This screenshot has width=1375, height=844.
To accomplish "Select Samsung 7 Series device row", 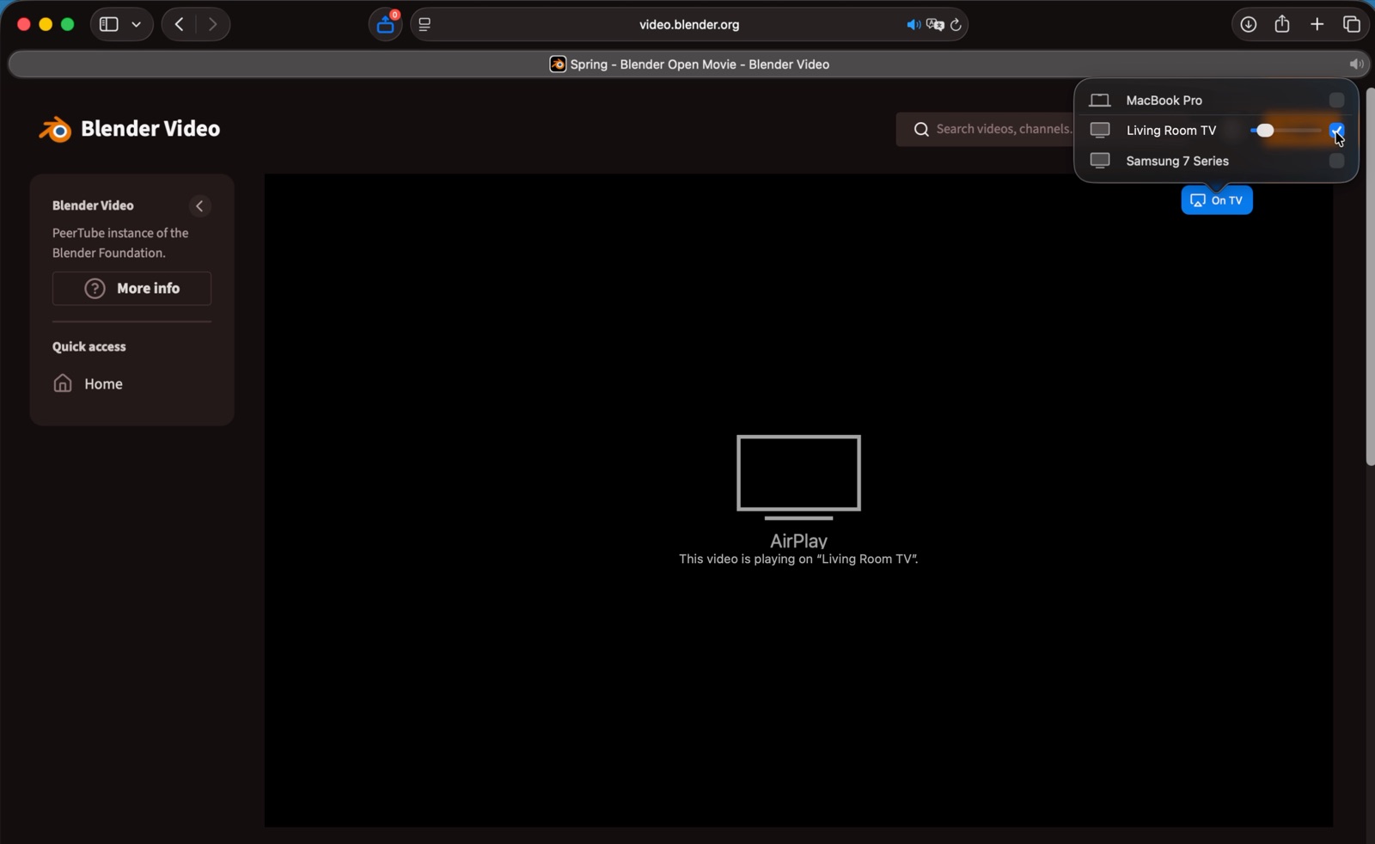I will coord(1216,161).
